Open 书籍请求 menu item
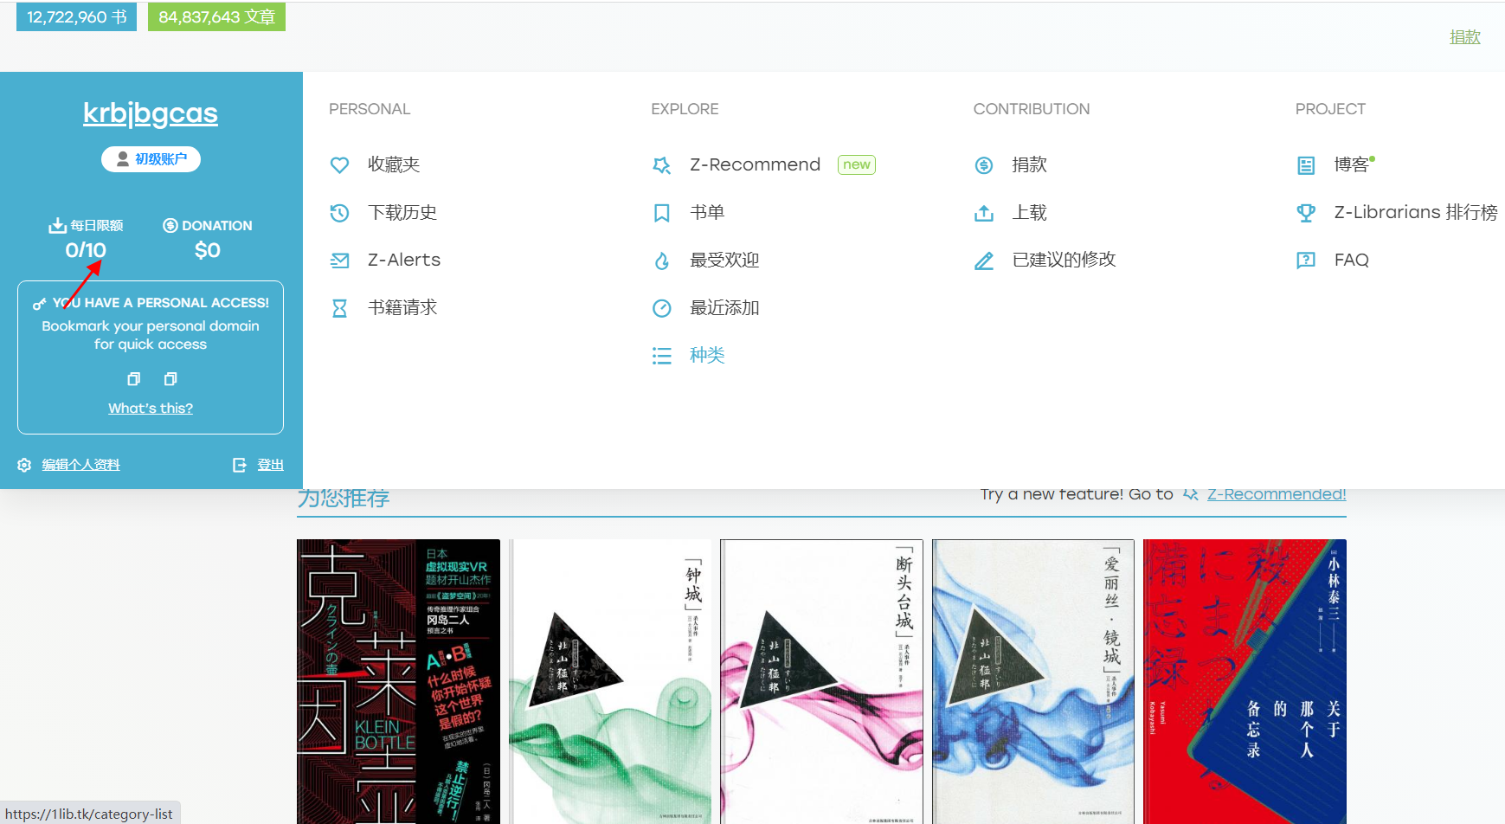 402,307
